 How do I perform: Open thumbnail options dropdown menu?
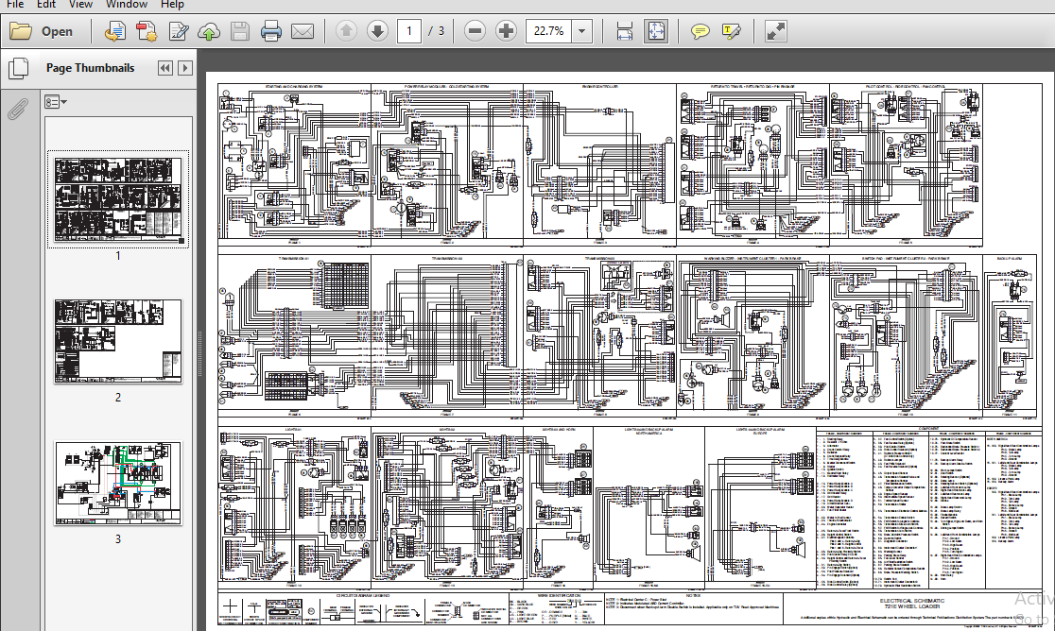pos(55,102)
